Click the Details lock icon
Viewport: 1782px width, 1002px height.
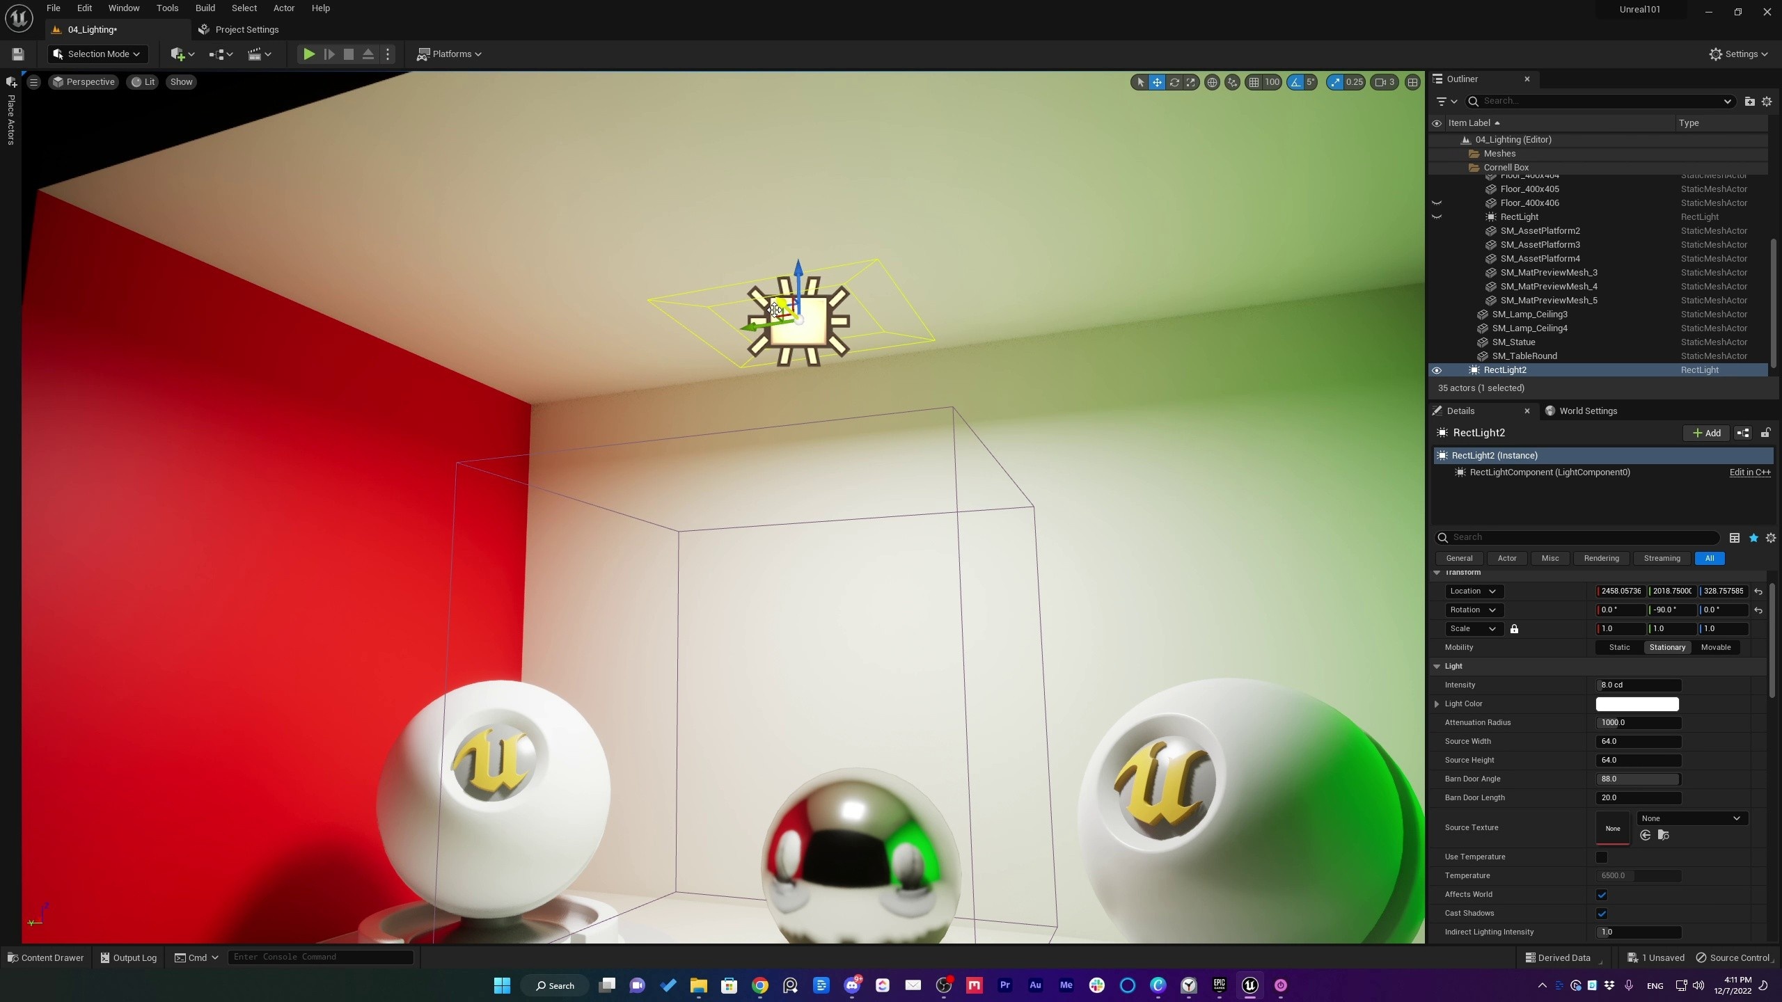(1766, 433)
